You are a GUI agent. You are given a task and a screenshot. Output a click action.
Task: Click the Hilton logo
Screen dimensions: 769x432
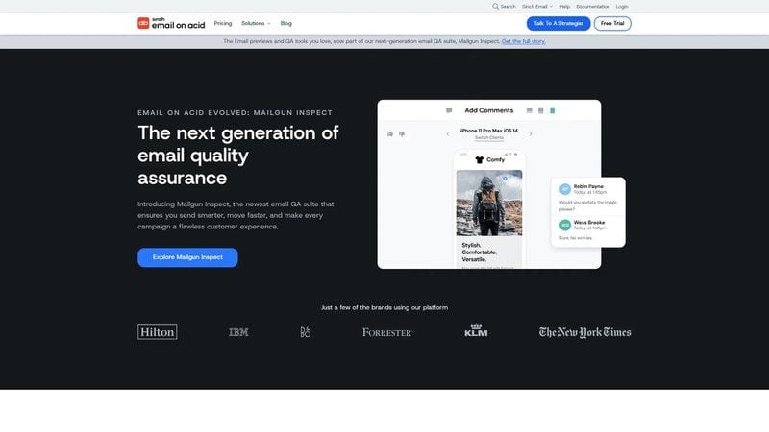(x=157, y=332)
